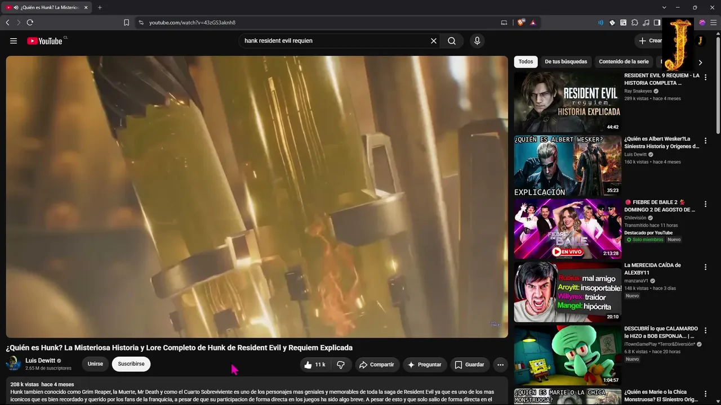
Task: Open Brave Shields lion icon
Action: click(521, 22)
